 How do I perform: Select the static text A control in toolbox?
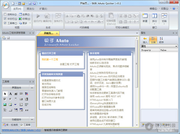10,94
